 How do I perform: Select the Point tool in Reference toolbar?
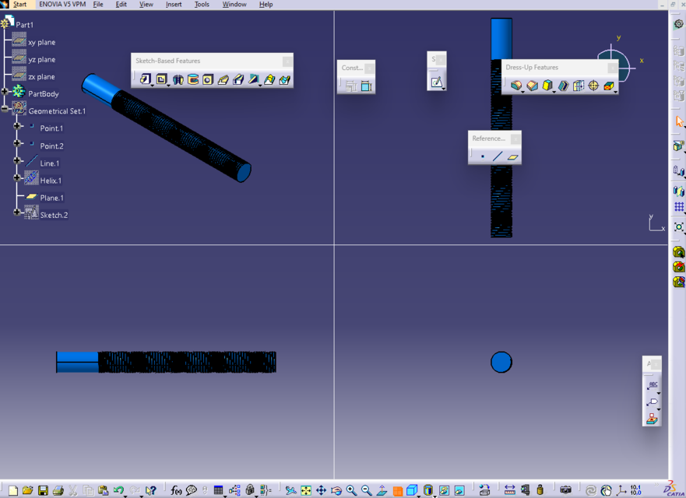(483, 156)
